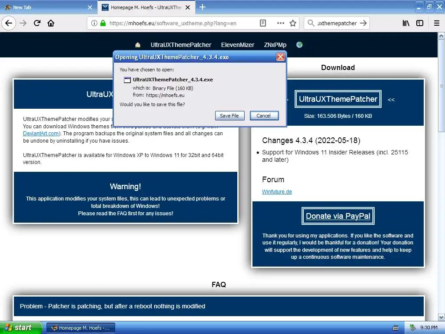This screenshot has width=445, height=334.
Task: Bookmark this page with the star
Action: tap(293, 23)
